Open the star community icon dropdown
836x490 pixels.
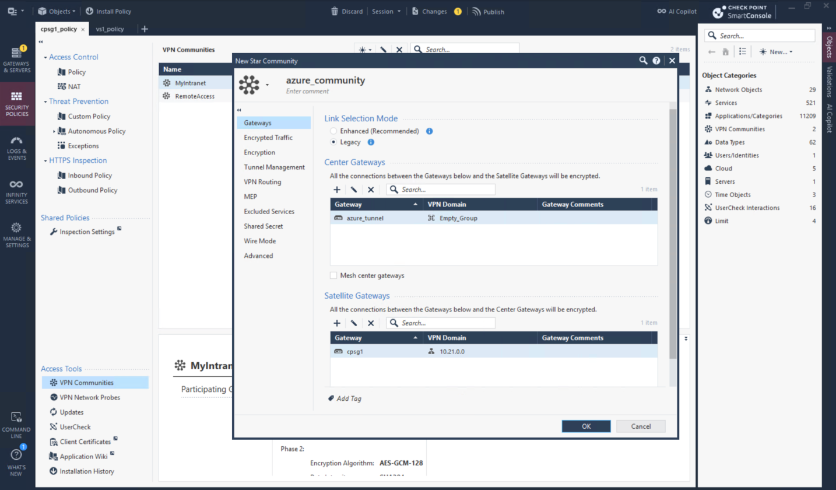pyautogui.click(x=268, y=85)
